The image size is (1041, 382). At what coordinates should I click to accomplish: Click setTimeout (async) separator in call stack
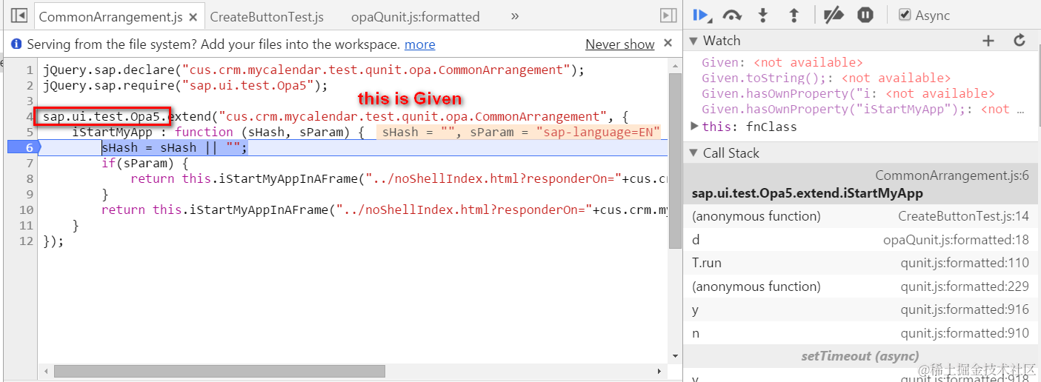pos(859,356)
